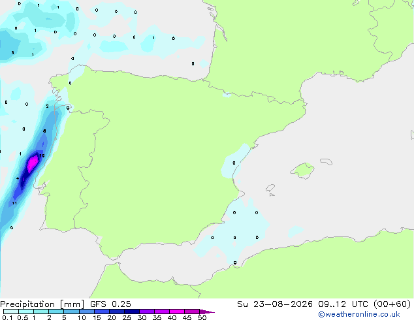Click the map value 15 beside magenta core
The height and width of the screenshot is (320, 414).
(42, 155)
